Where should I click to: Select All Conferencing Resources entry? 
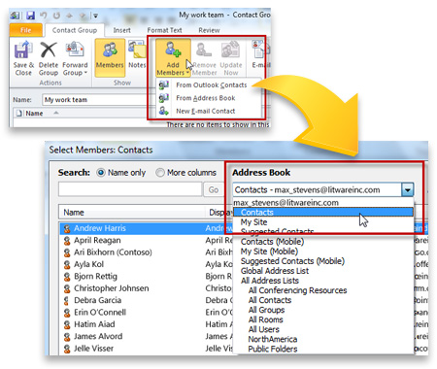coord(323,290)
